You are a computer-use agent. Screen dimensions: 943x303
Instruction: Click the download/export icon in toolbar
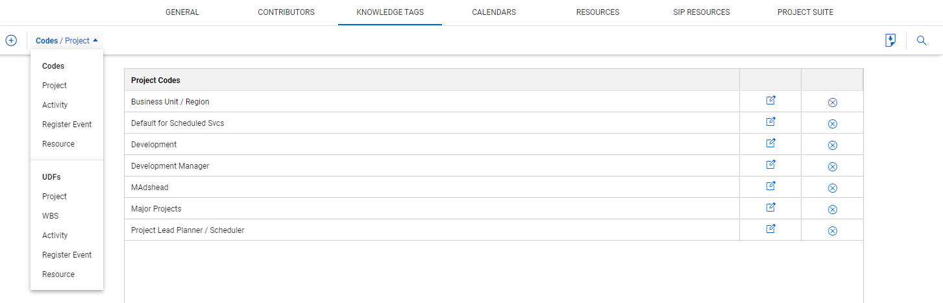[x=890, y=40]
